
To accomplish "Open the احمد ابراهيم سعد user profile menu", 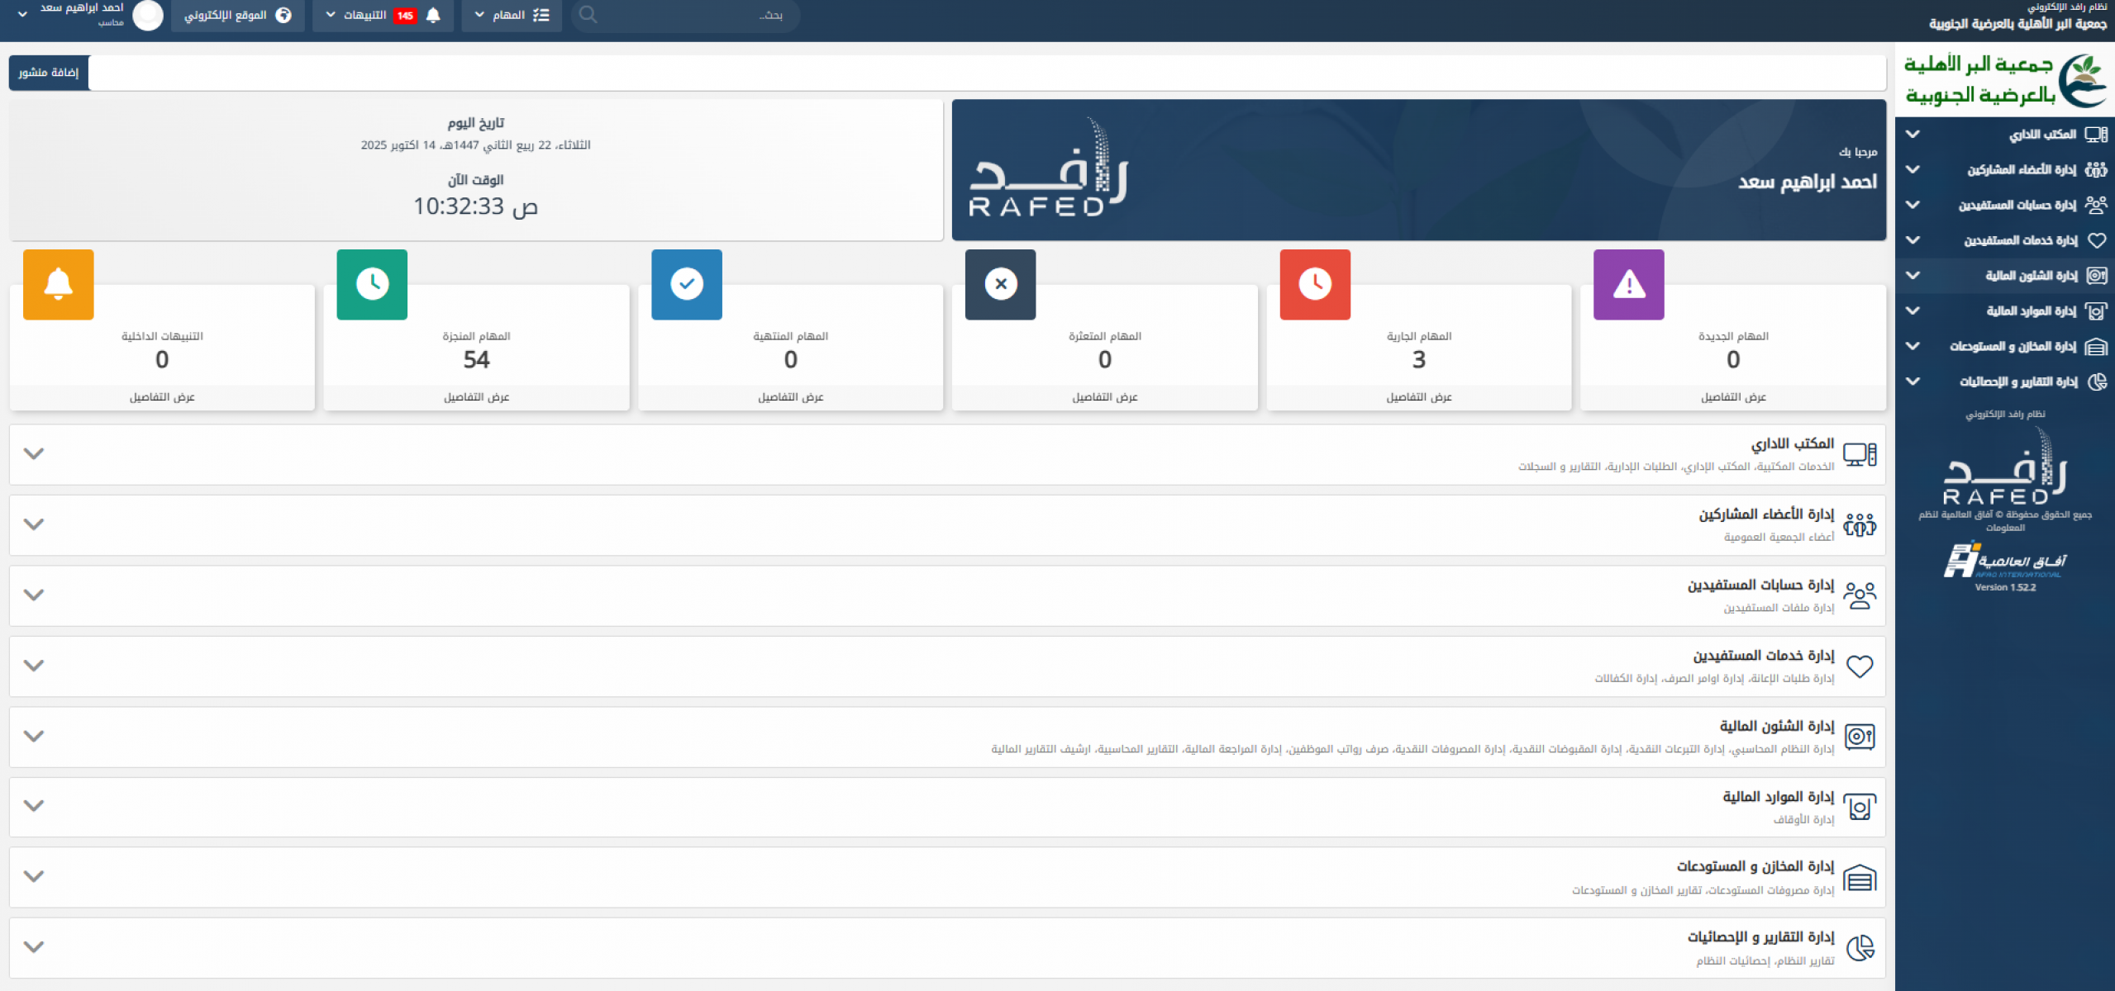I will pyautogui.click(x=81, y=14).
